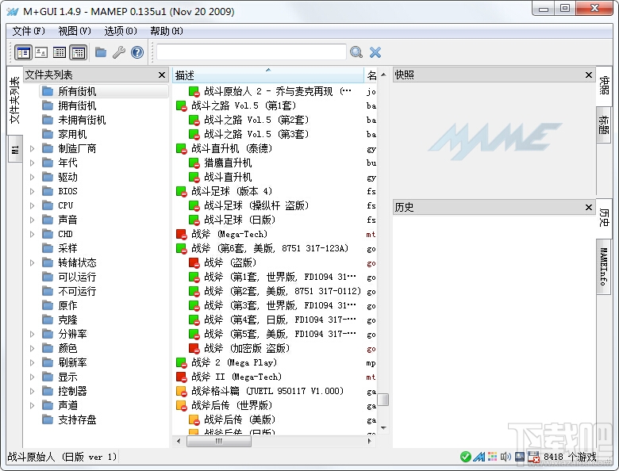Click the game list scroll-down arrow
The image size is (619, 471).
(x=383, y=428)
